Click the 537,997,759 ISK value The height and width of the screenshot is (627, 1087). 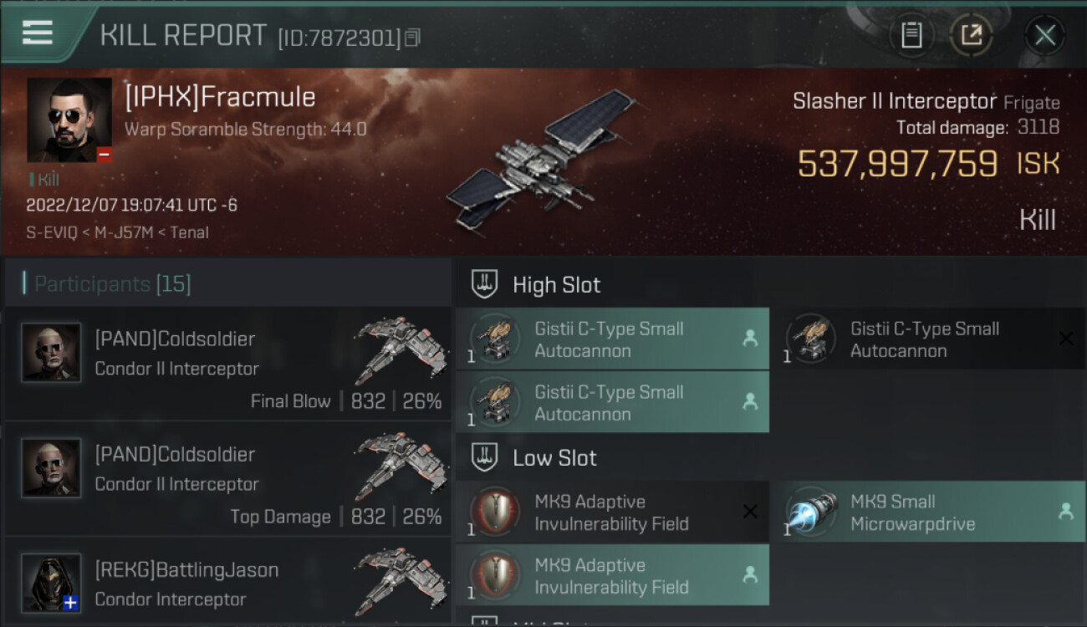[897, 164]
